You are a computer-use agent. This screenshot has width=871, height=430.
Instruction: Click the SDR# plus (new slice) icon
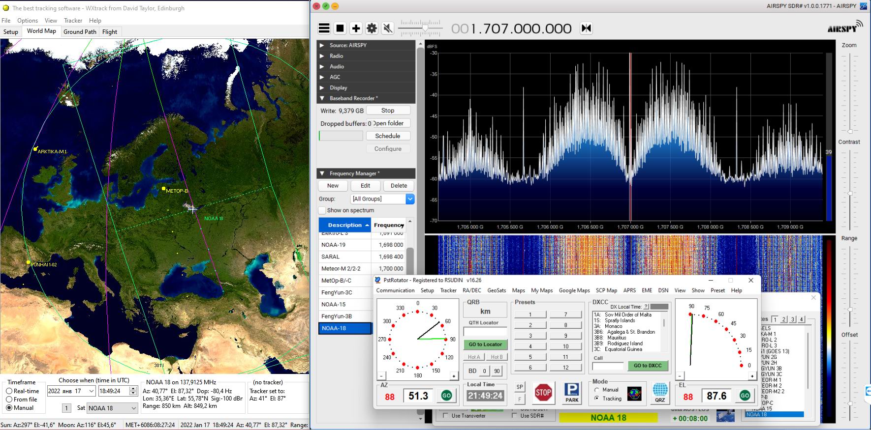(356, 29)
